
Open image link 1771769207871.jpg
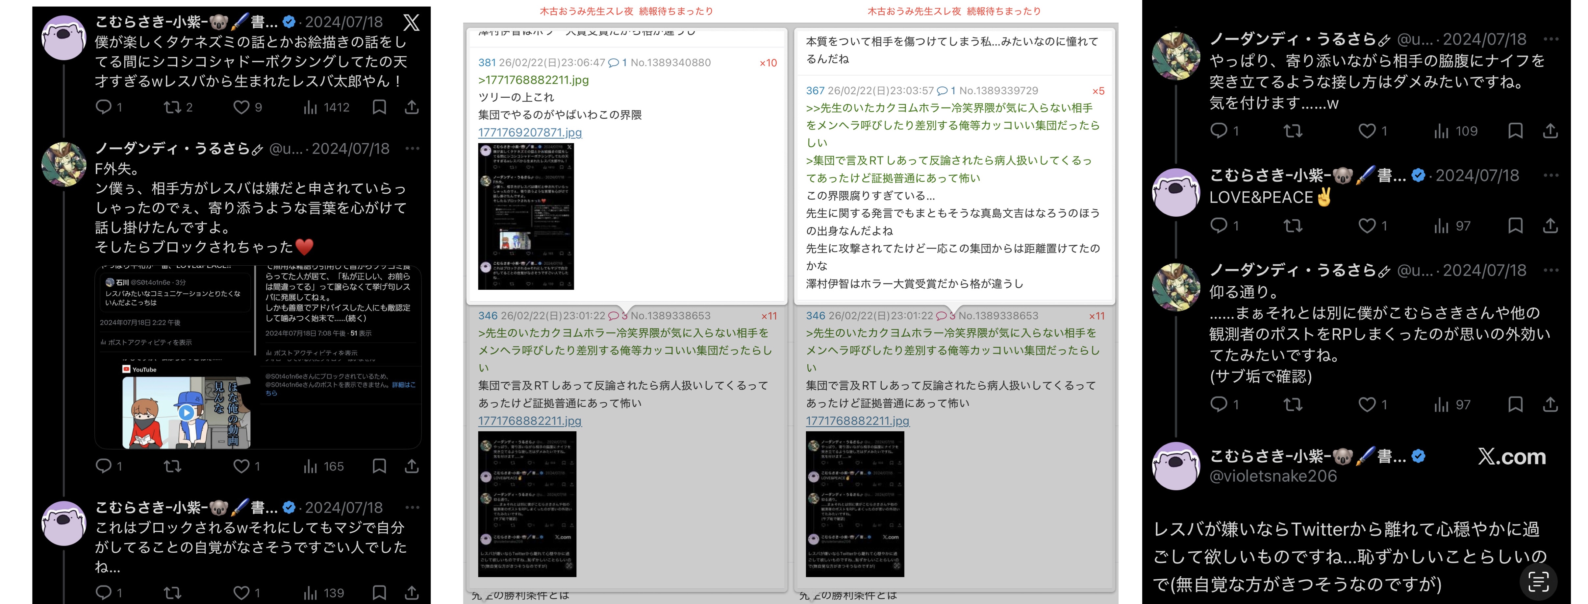(530, 132)
